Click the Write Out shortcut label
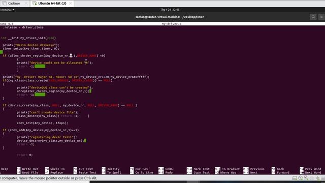The image size is (325, 183). (x=30, y=169)
